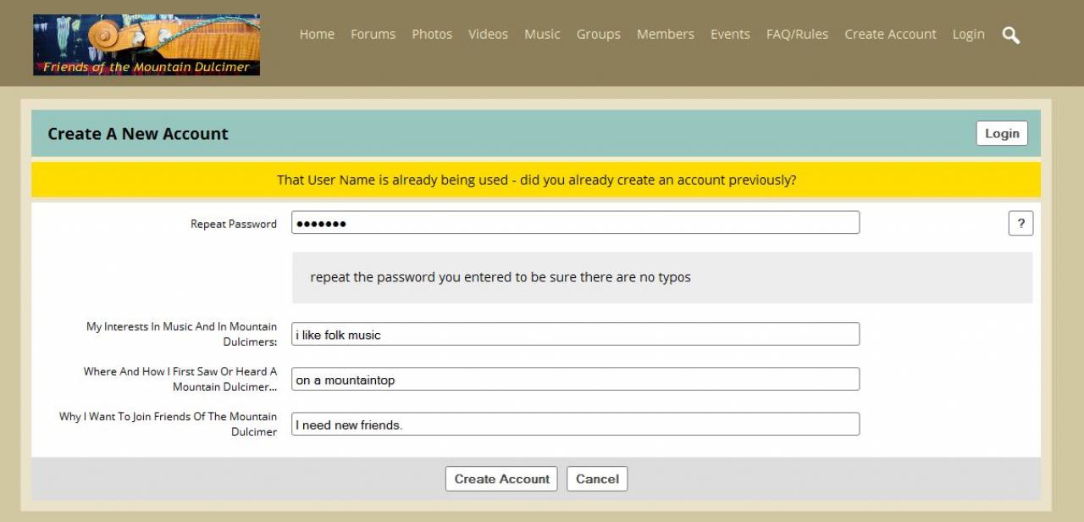The image size is (1084, 522).
Task: Click the music interests text field
Action: click(575, 334)
